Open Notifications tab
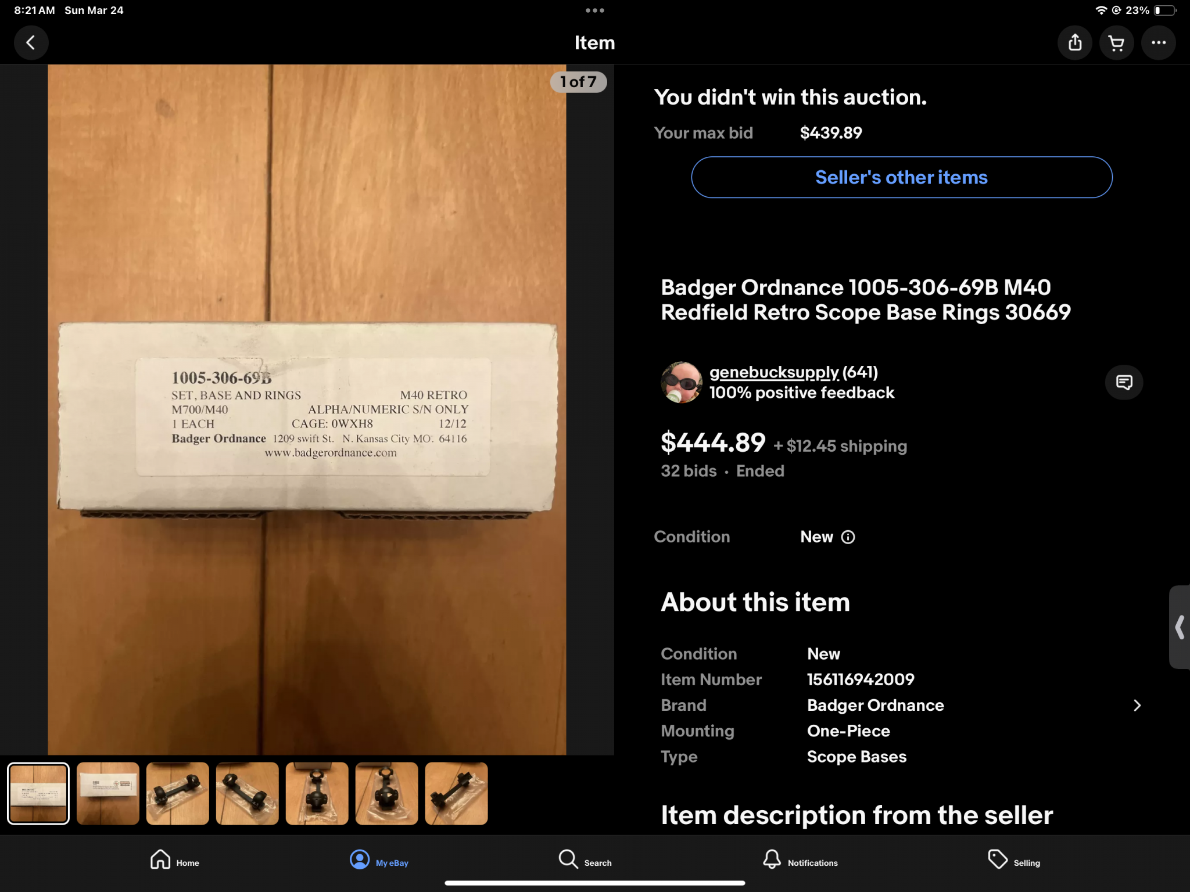Screen dimensions: 1190x892 (x=800, y=861)
